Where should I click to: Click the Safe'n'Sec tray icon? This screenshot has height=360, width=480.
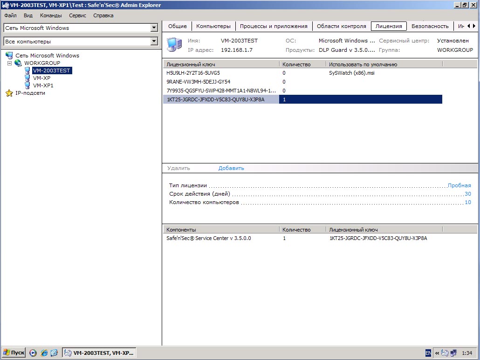445,353
